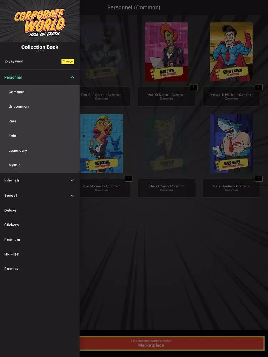Click Mark Hunter count badge
Image resolution: width=268 pixels, height=357 pixels.
(x=259, y=179)
